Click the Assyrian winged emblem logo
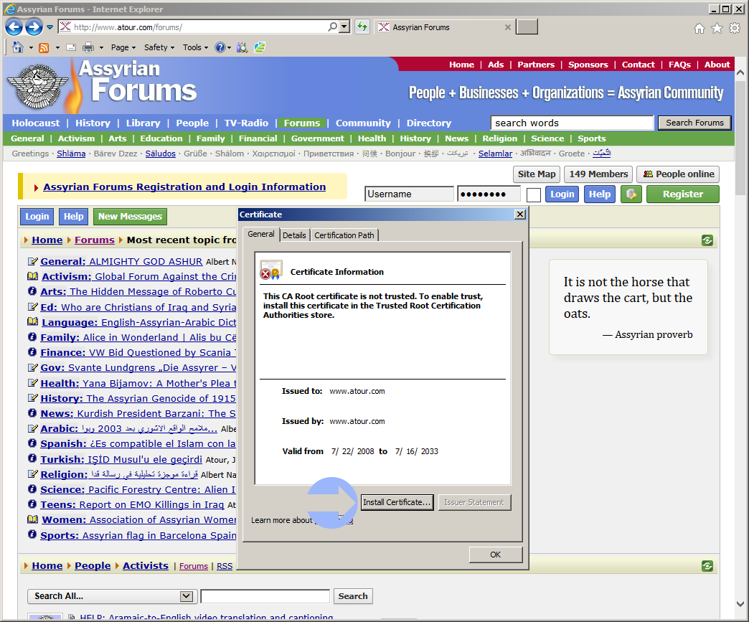Viewport: 749px width, 622px height. click(x=38, y=87)
